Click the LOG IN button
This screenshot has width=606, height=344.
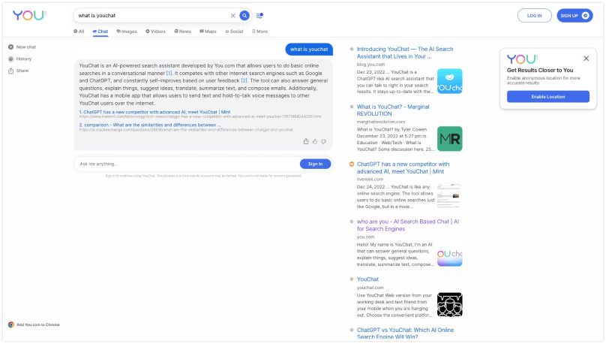point(534,15)
